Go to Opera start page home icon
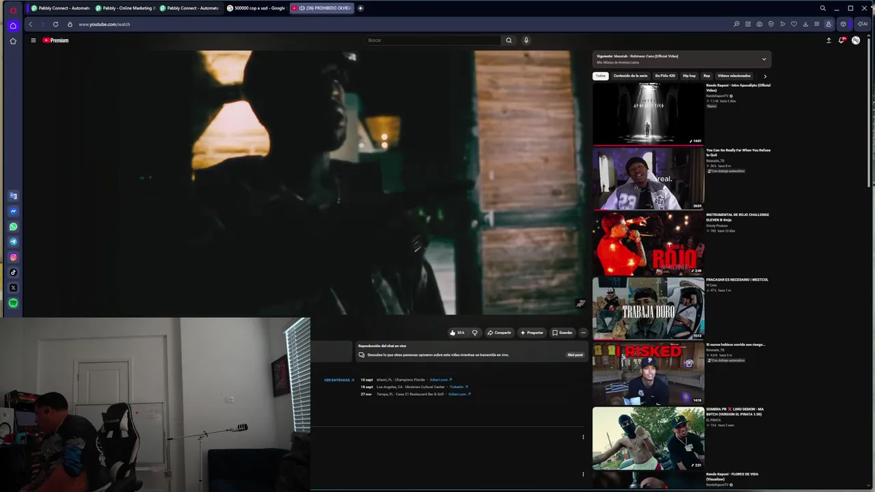This screenshot has width=875, height=492. (x=13, y=26)
